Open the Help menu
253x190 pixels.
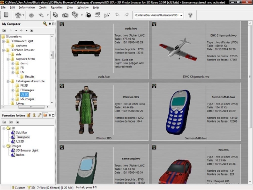[96, 8]
